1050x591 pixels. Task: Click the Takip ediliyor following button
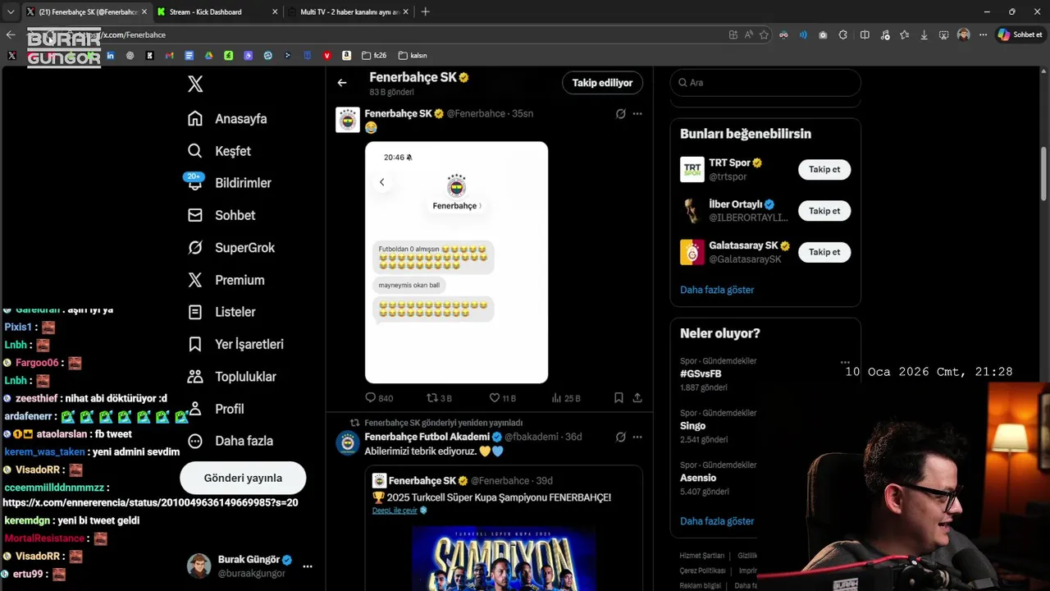[x=602, y=83]
